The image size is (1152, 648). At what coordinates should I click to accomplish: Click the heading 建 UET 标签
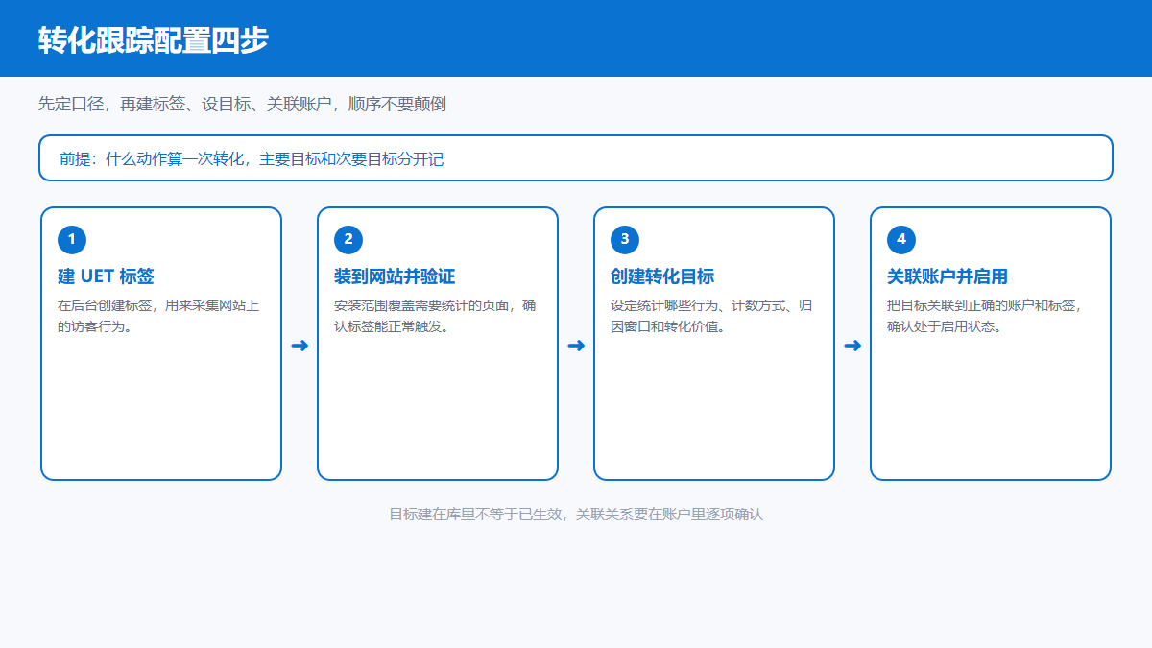106,276
